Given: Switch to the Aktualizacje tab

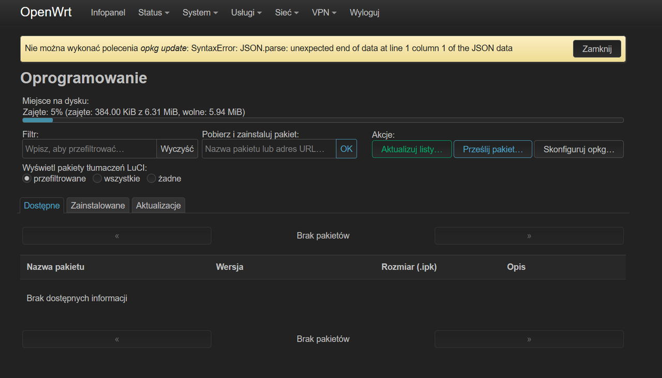Looking at the screenshot, I should [x=158, y=206].
